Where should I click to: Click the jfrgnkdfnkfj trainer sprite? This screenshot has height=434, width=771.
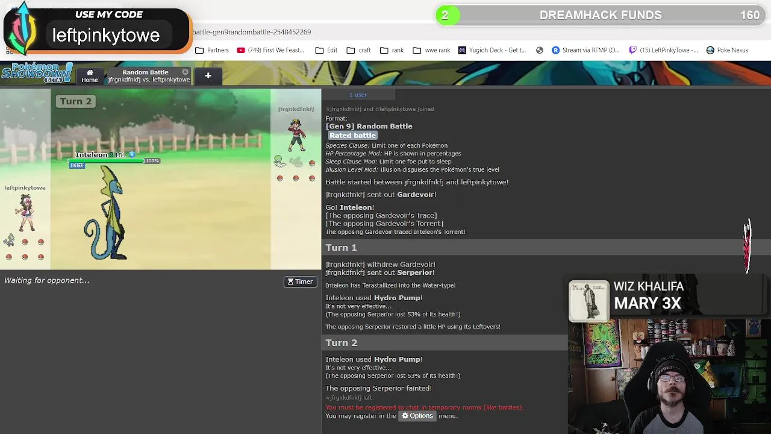pyautogui.click(x=296, y=134)
